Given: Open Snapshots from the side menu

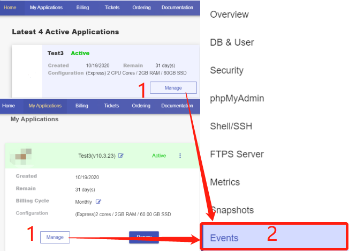Looking at the screenshot, I should 231,210.
